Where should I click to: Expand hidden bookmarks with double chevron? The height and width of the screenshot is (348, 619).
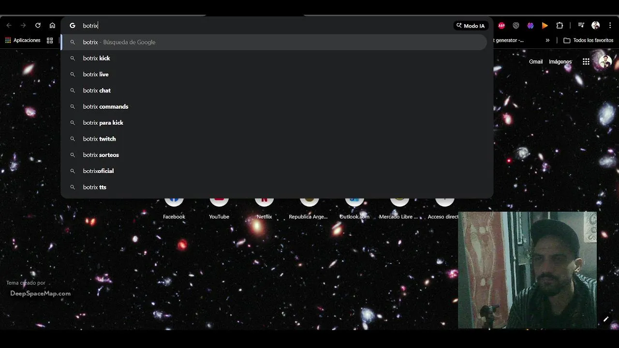[x=547, y=40]
